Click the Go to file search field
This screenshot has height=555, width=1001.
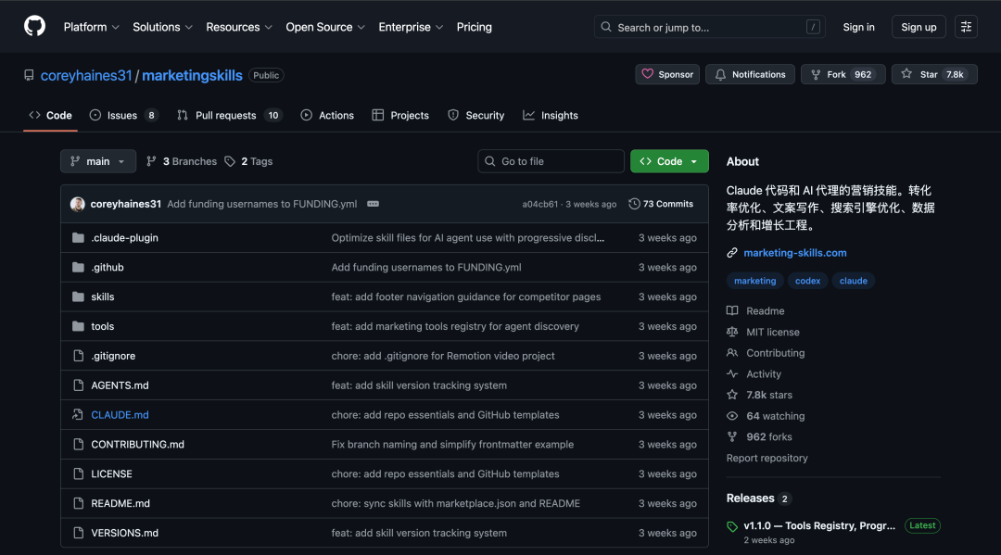point(551,160)
